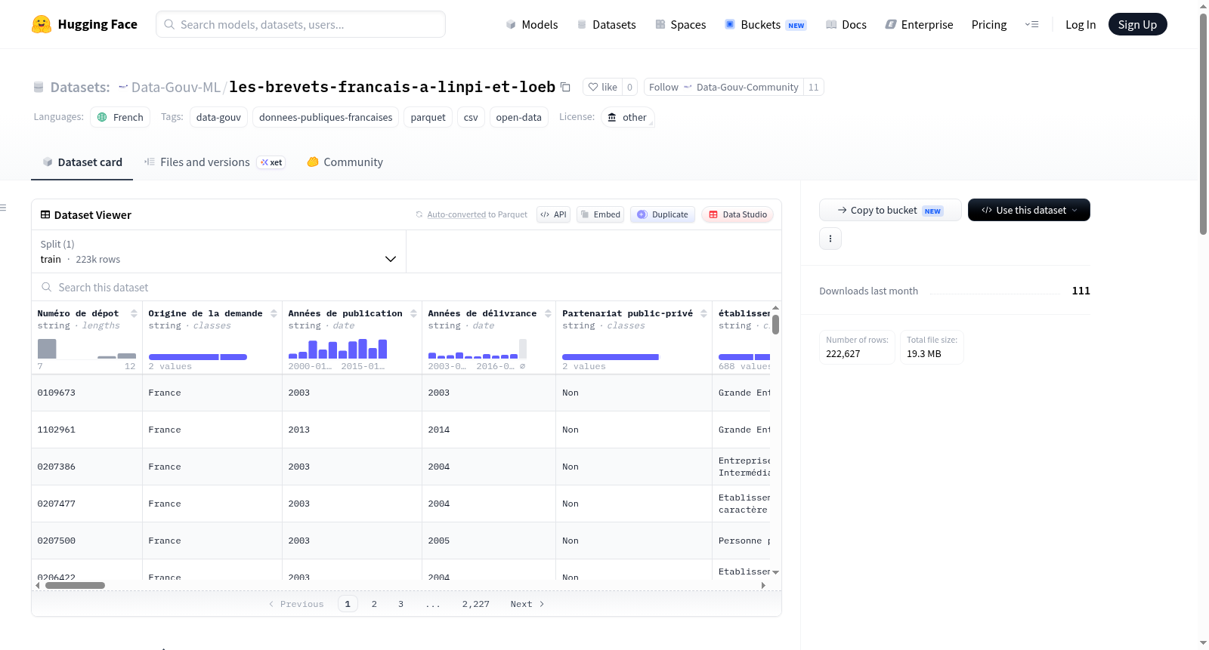The width and height of the screenshot is (1209, 650).
Task: Like the dataset with heart icon
Action: tap(603, 87)
